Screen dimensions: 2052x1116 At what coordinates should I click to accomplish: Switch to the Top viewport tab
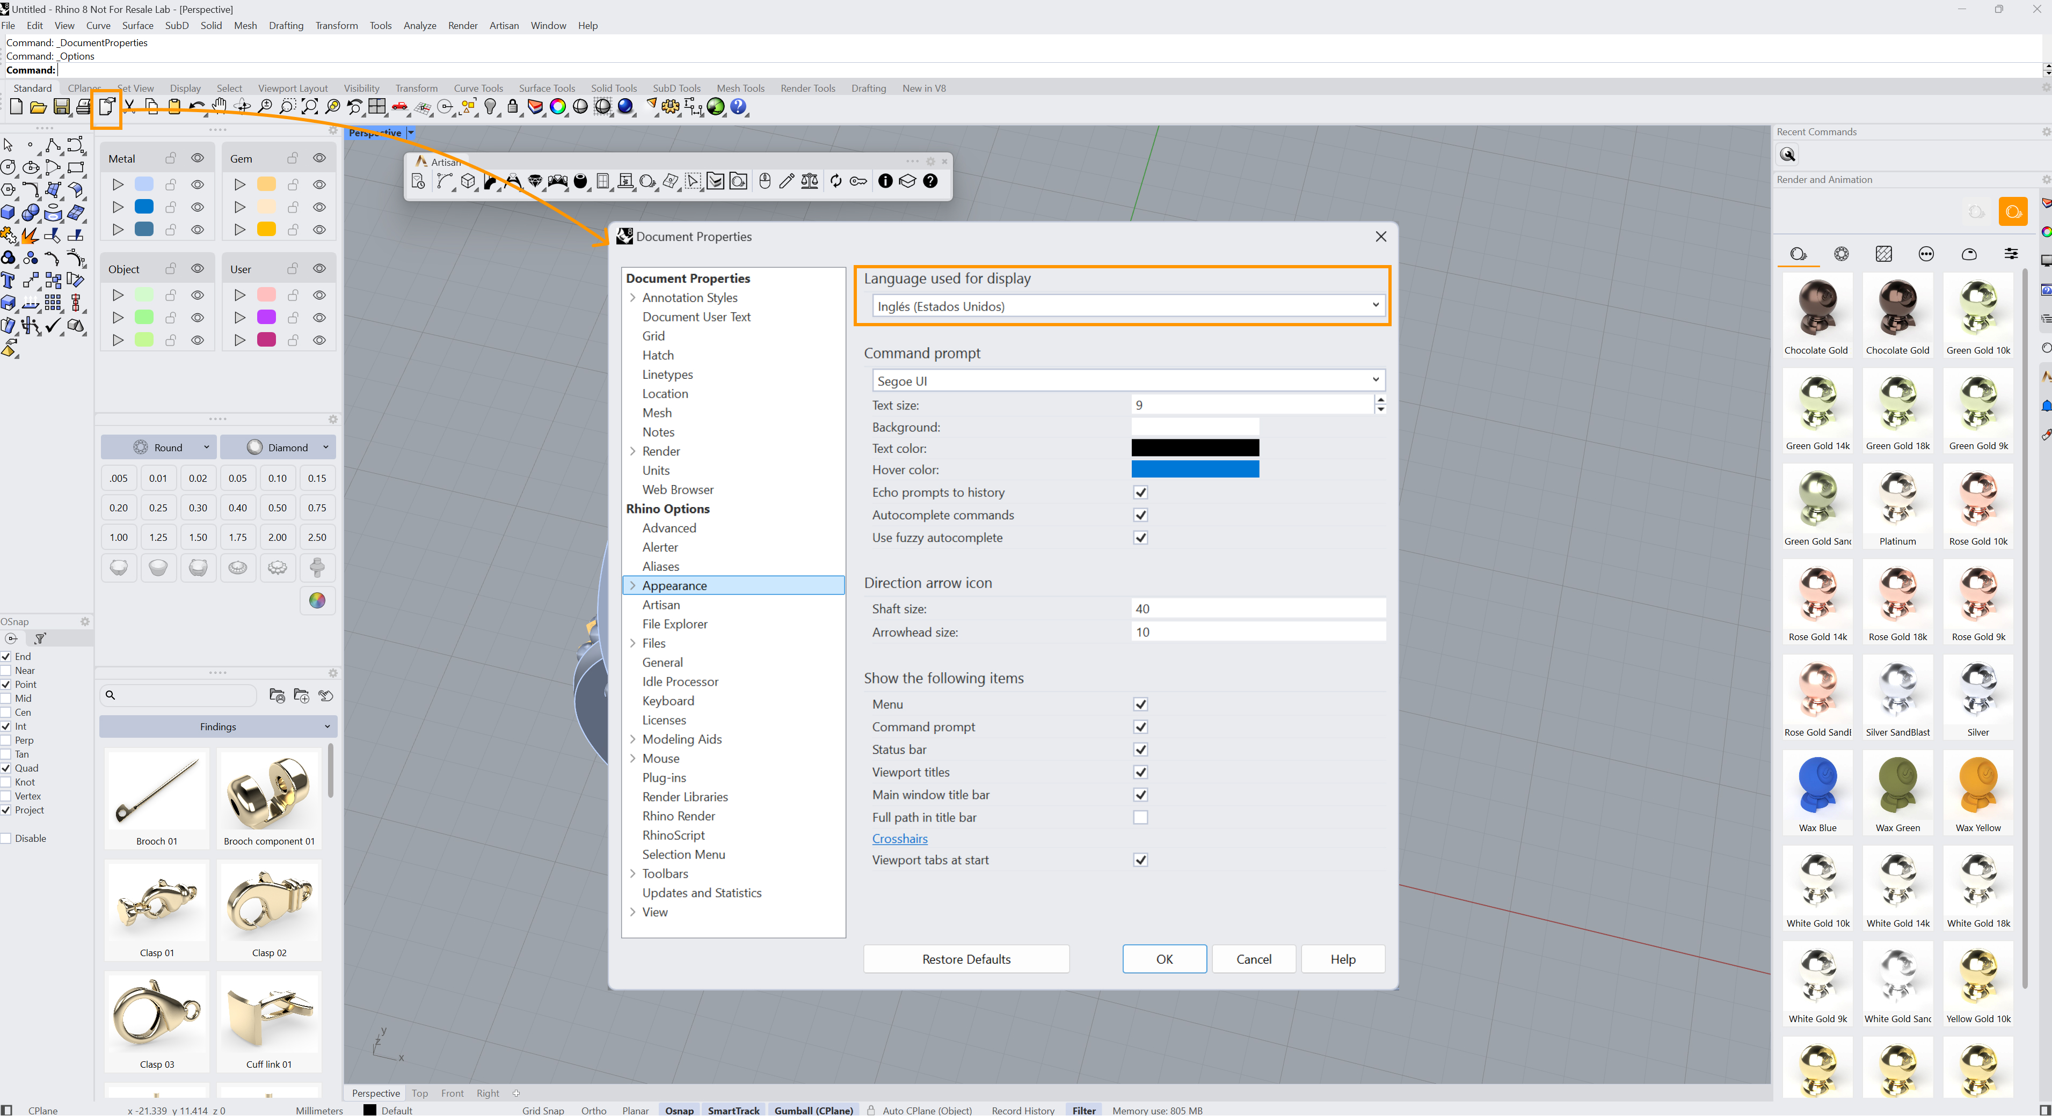(420, 1093)
